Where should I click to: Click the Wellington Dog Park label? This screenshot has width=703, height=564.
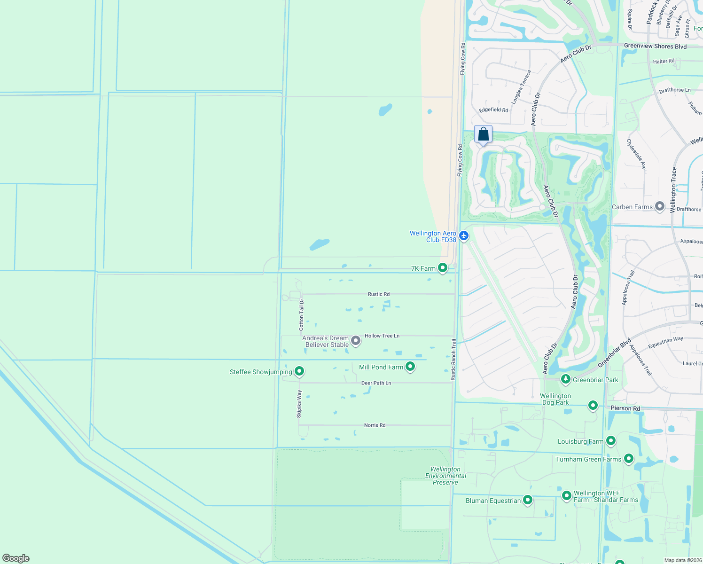click(x=555, y=399)
